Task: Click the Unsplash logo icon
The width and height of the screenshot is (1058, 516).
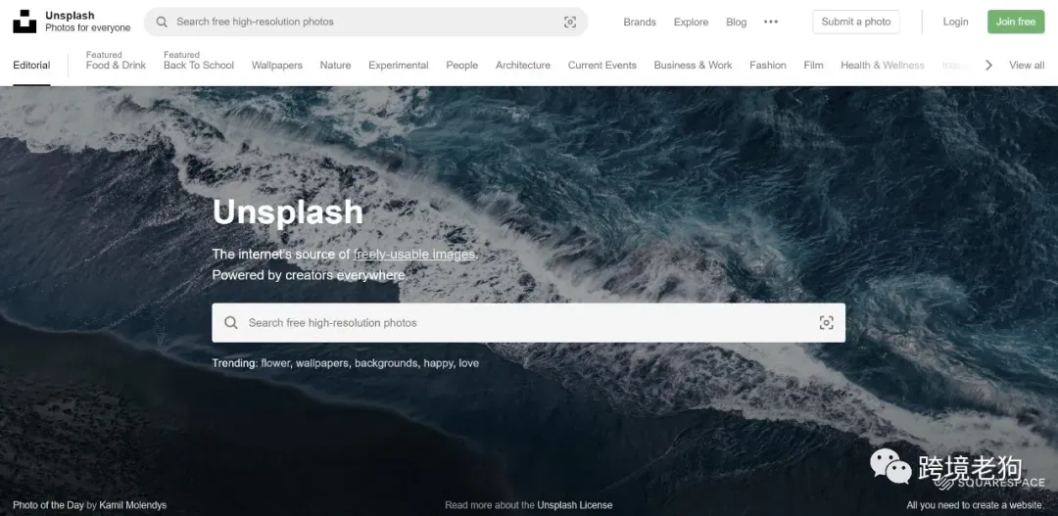Action: pos(24,22)
